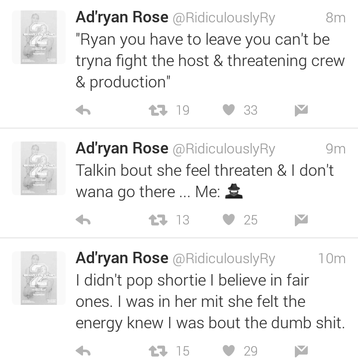Image resolution: width=358 pixels, height=364 pixels.
Task: Open Ad'ryan Rose name on the 9m tweet
Action: click(x=122, y=149)
